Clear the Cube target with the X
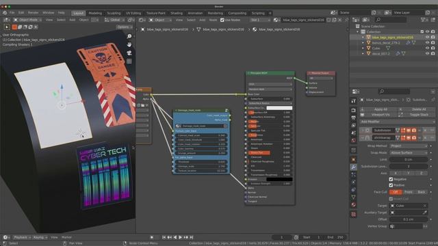This screenshot has width=438, height=246. [x=424, y=206]
